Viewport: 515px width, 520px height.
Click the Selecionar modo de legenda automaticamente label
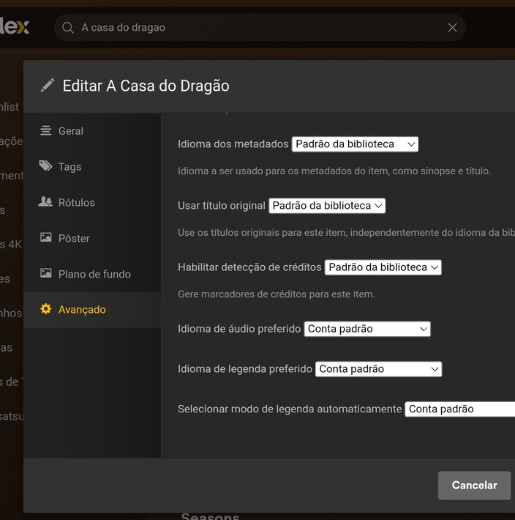[290, 409]
